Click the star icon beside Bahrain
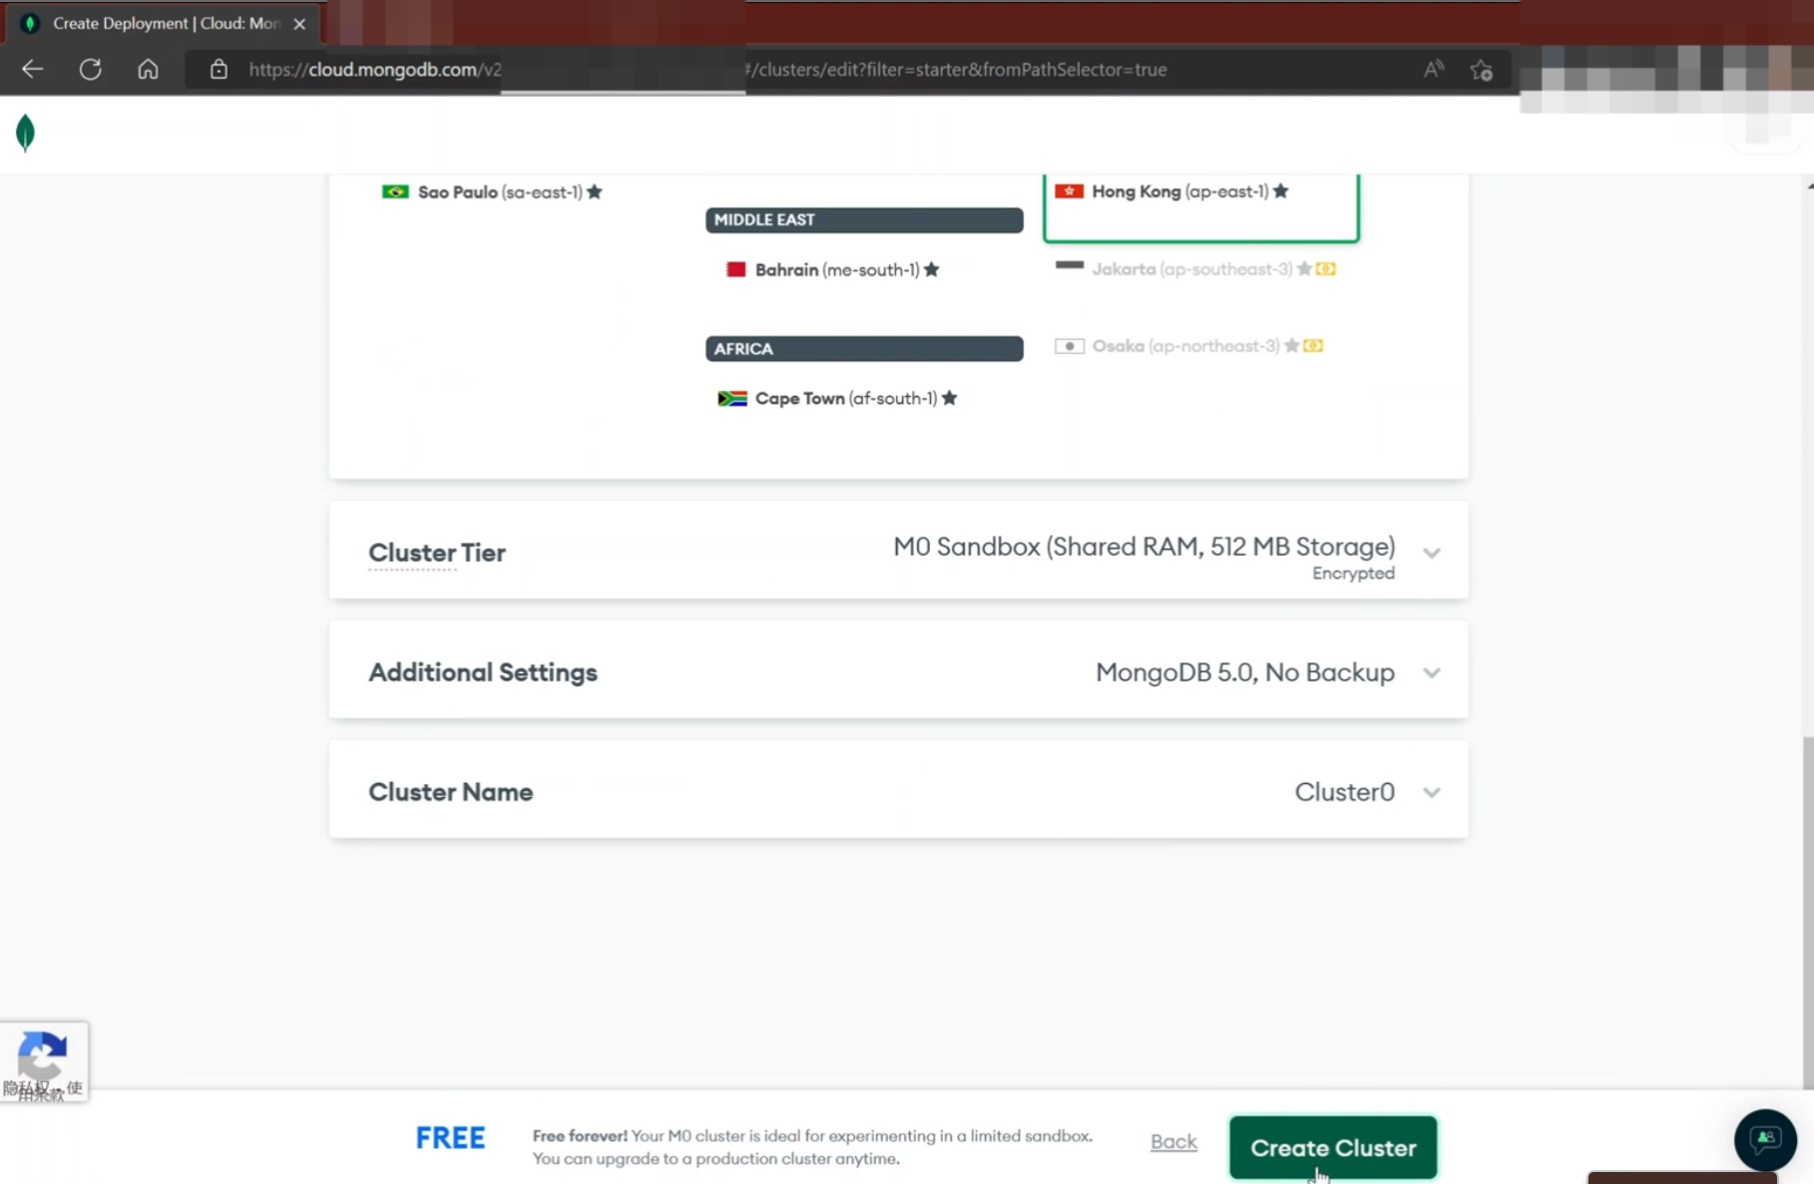 [x=931, y=269]
